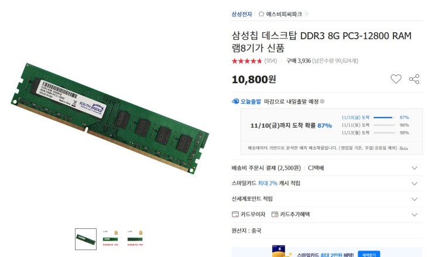Select the second product thumbnail
The width and height of the screenshot is (435, 257).
coord(111,238)
